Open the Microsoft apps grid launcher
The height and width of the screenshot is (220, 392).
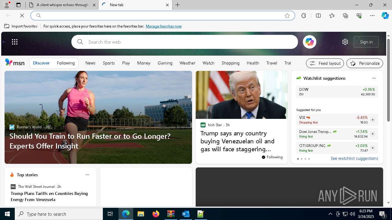15,42
